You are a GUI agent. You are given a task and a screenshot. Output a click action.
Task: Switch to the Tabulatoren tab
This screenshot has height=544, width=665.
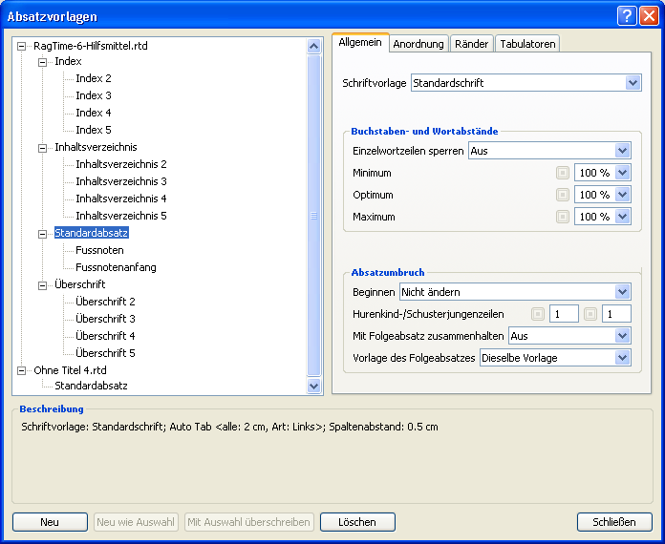526,44
